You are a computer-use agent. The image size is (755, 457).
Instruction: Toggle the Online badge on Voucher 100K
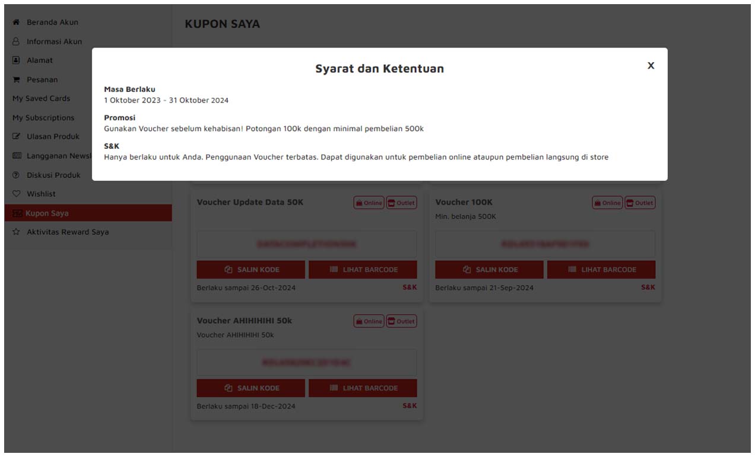coord(607,202)
